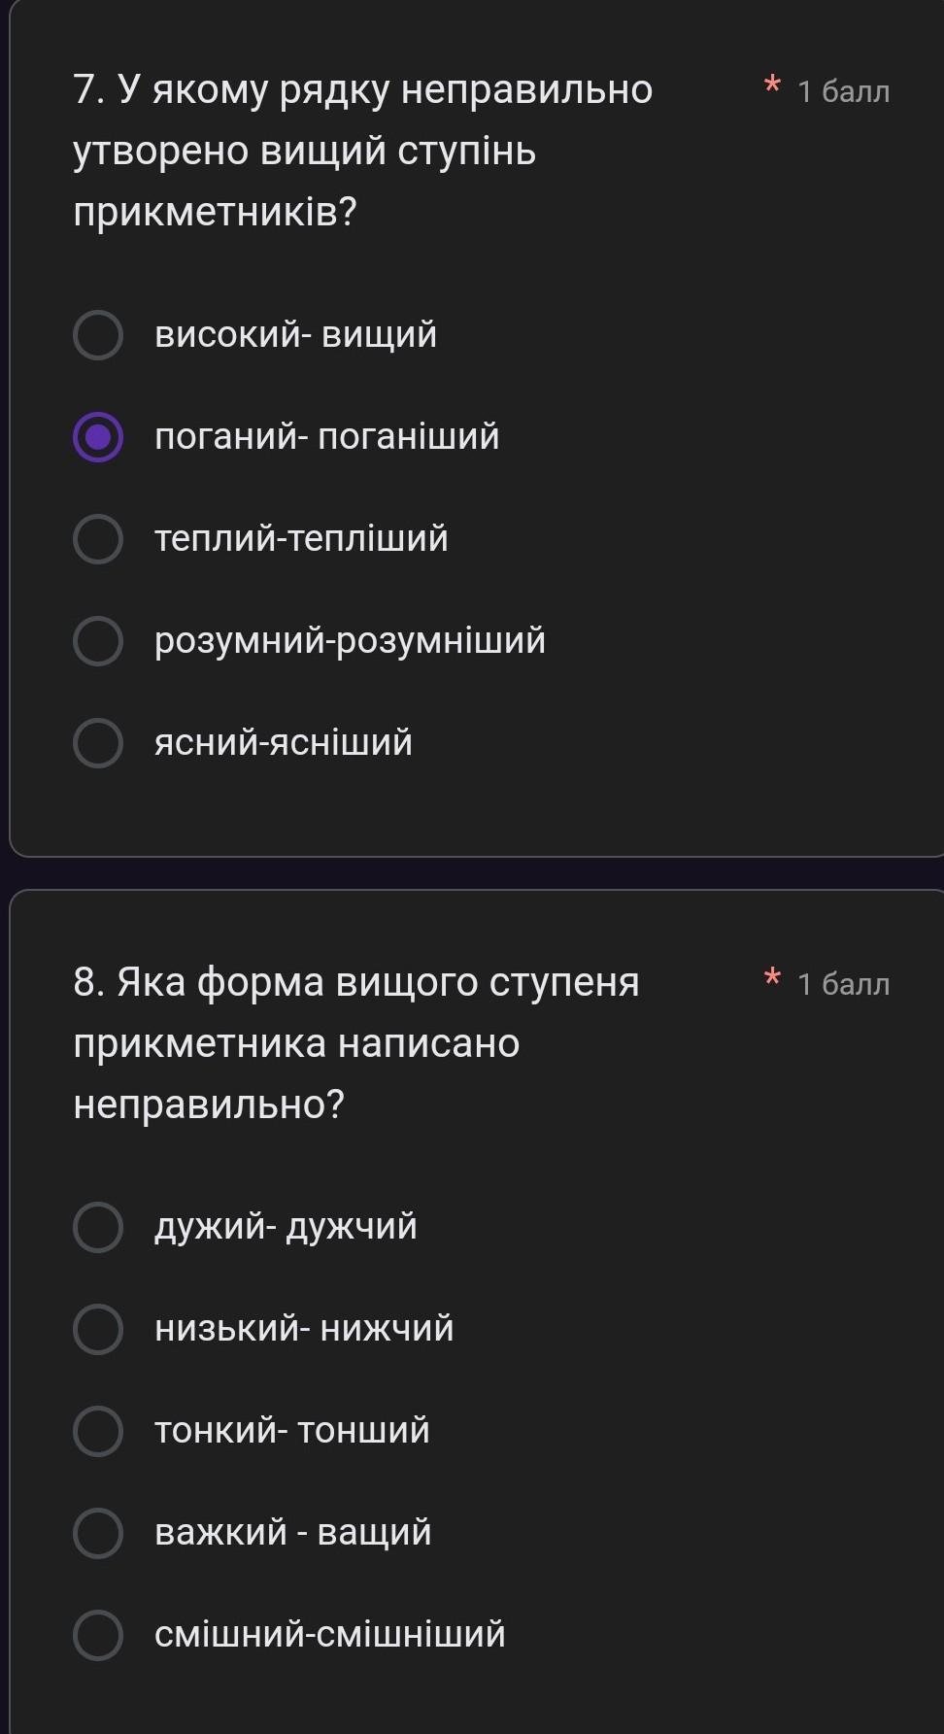
Task: Click the теплий-тепліший answer text
Action: point(301,539)
